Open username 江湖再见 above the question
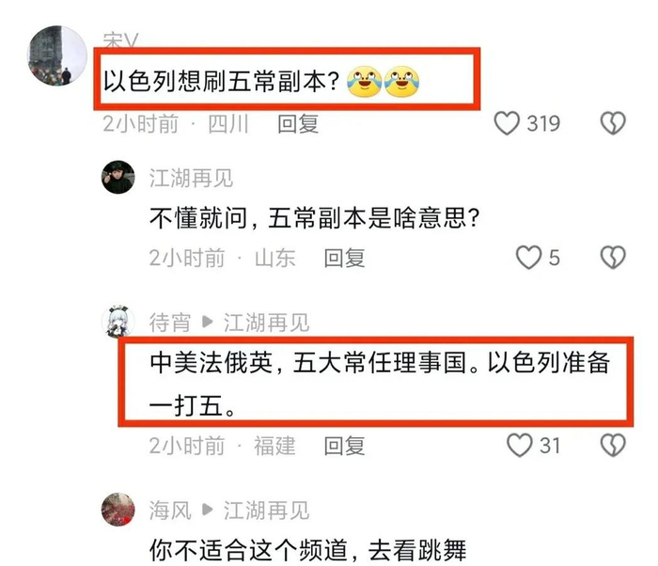The image size is (658, 566). (191, 178)
